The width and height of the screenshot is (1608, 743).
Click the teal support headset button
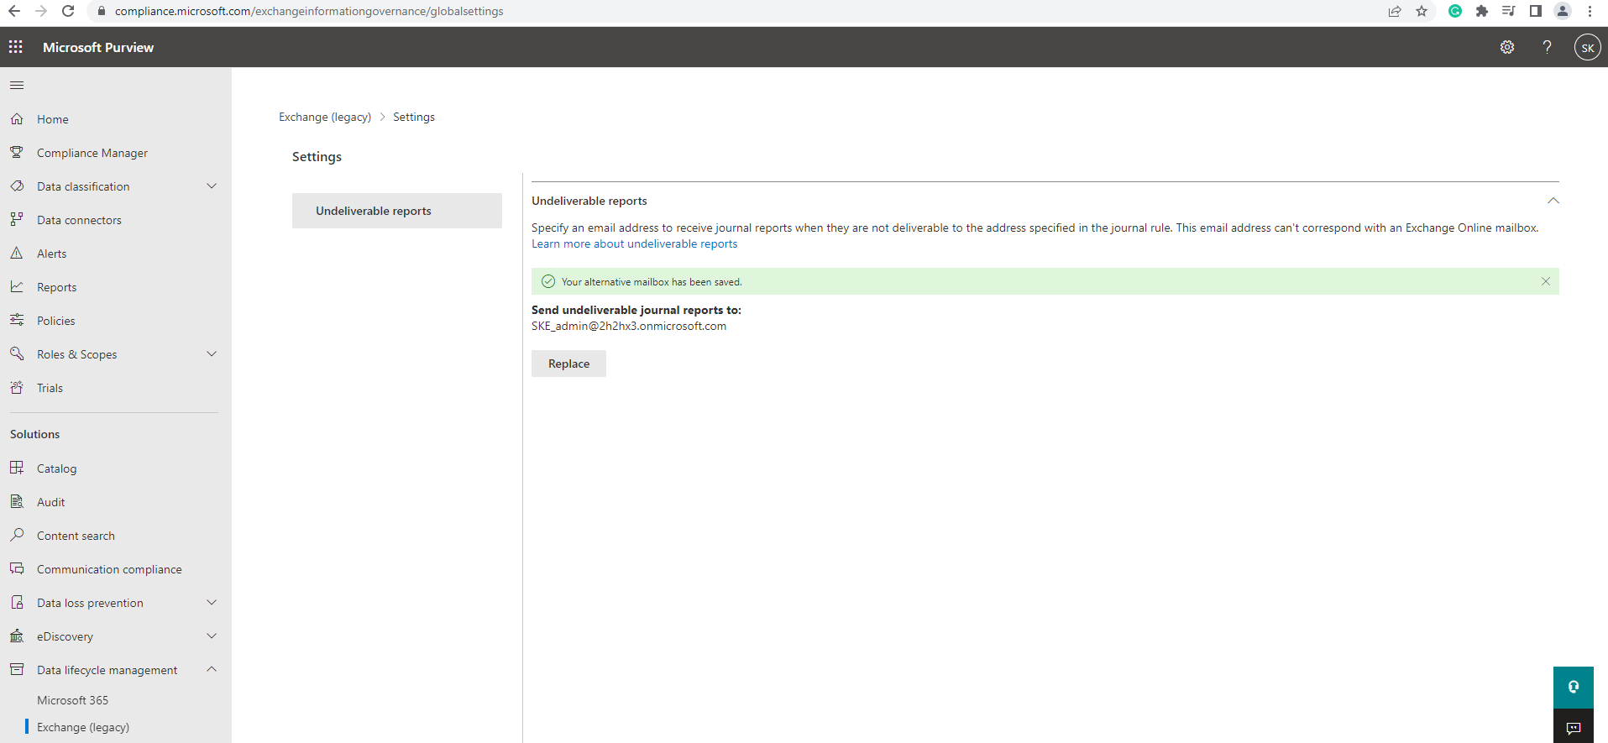coord(1573,687)
